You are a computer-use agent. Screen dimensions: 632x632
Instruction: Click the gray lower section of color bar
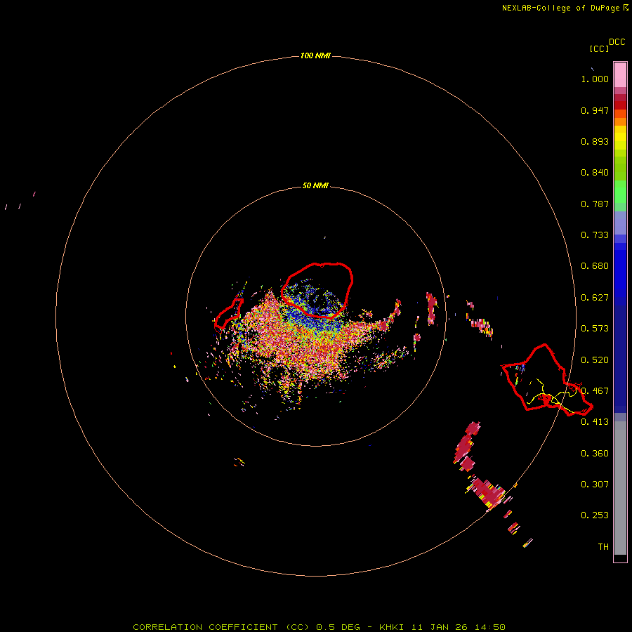(620, 488)
